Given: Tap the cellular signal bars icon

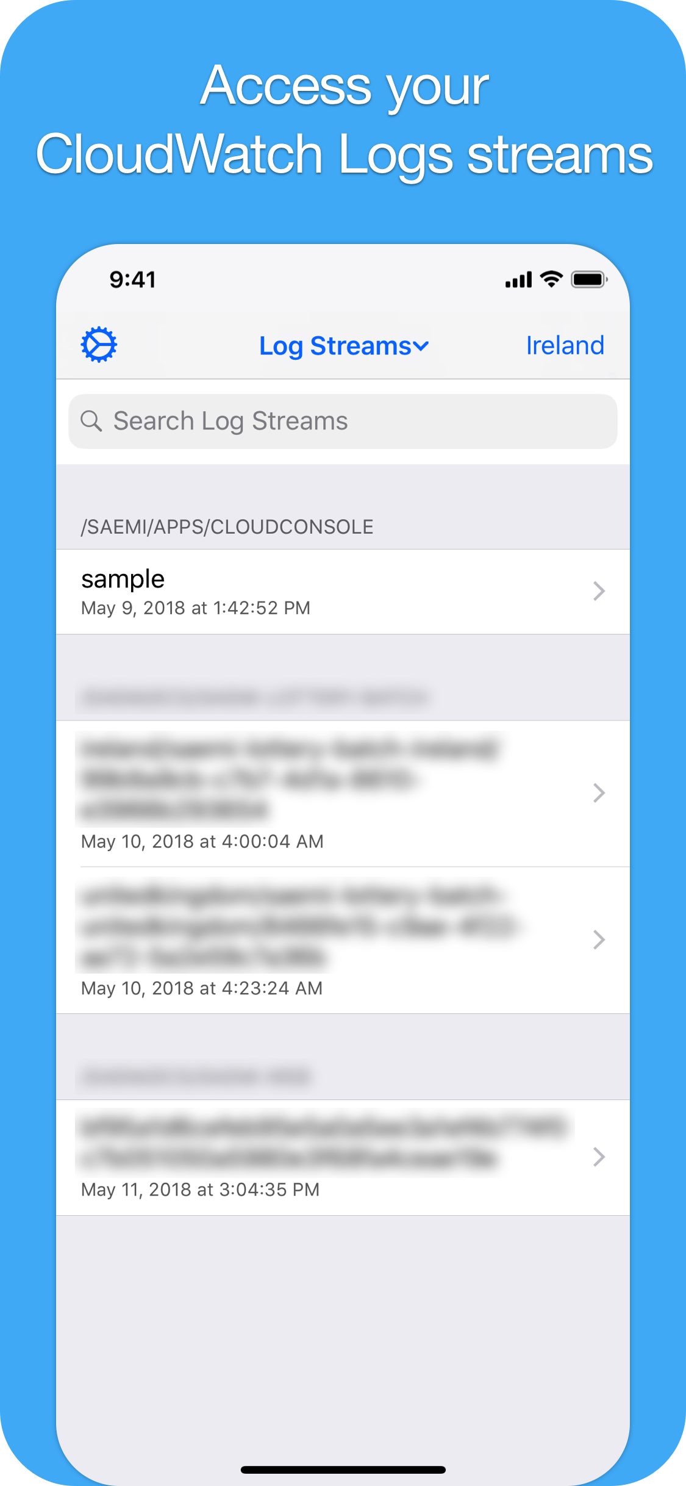Looking at the screenshot, I should [518, 280].
